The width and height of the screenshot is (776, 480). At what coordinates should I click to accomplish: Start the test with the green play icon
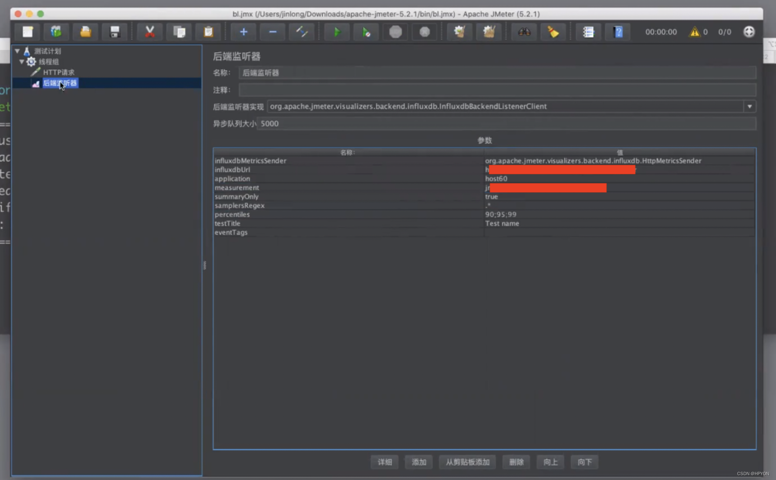337,32
